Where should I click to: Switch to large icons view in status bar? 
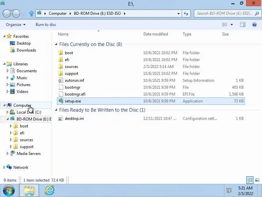tap(257, 180)
